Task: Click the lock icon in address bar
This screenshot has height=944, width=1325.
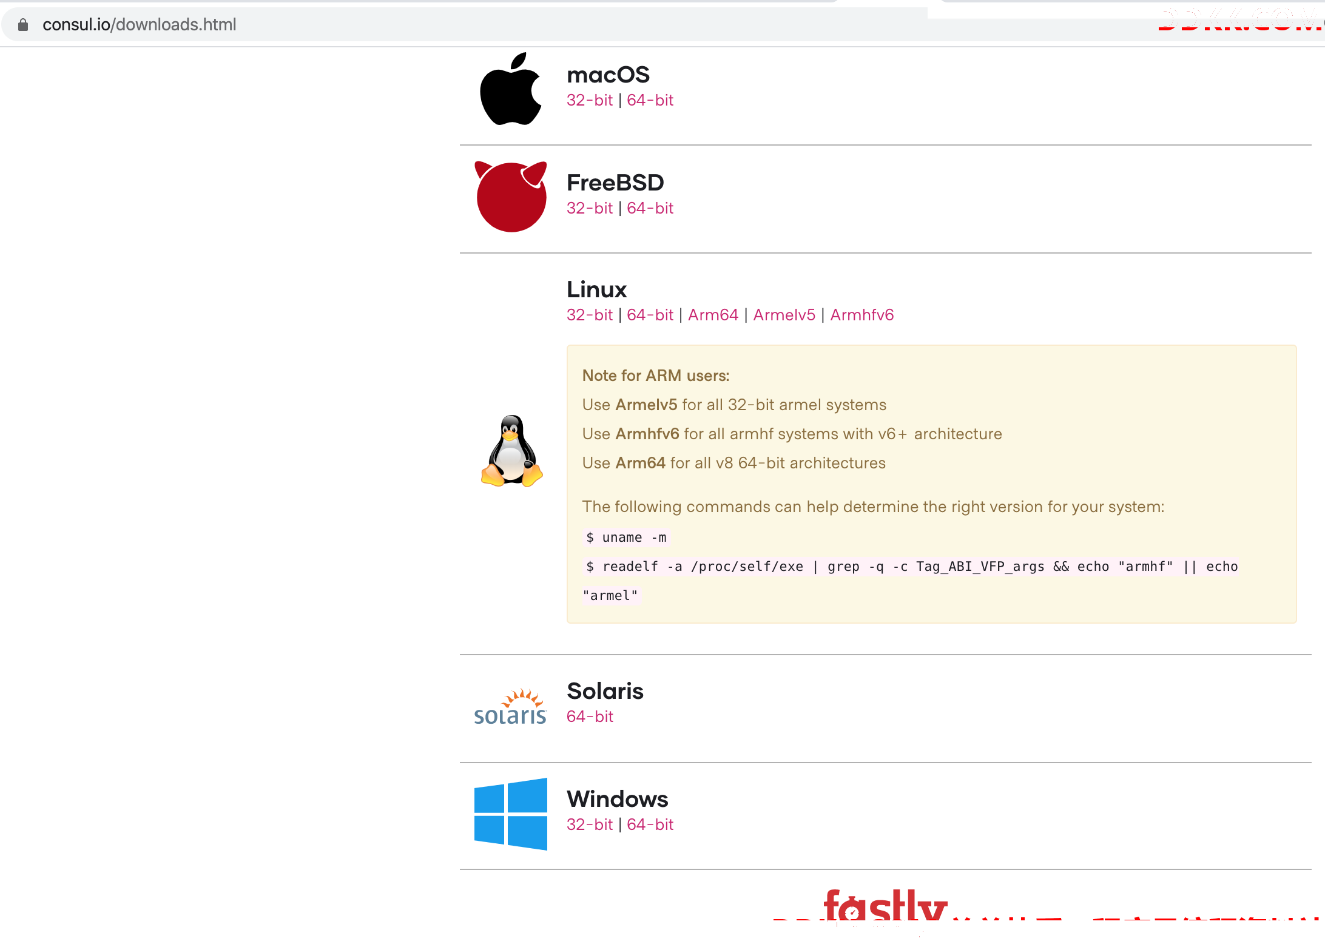Action: tap(23, 25)
